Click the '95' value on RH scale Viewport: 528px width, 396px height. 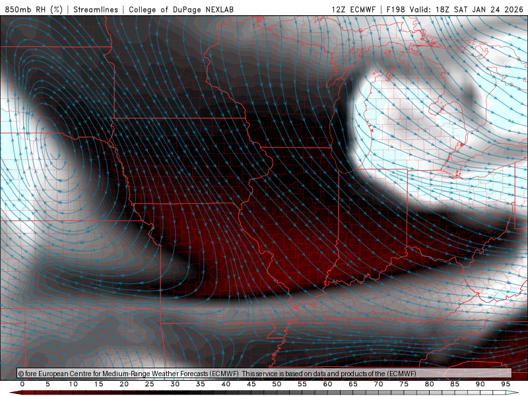click(506, 384)
